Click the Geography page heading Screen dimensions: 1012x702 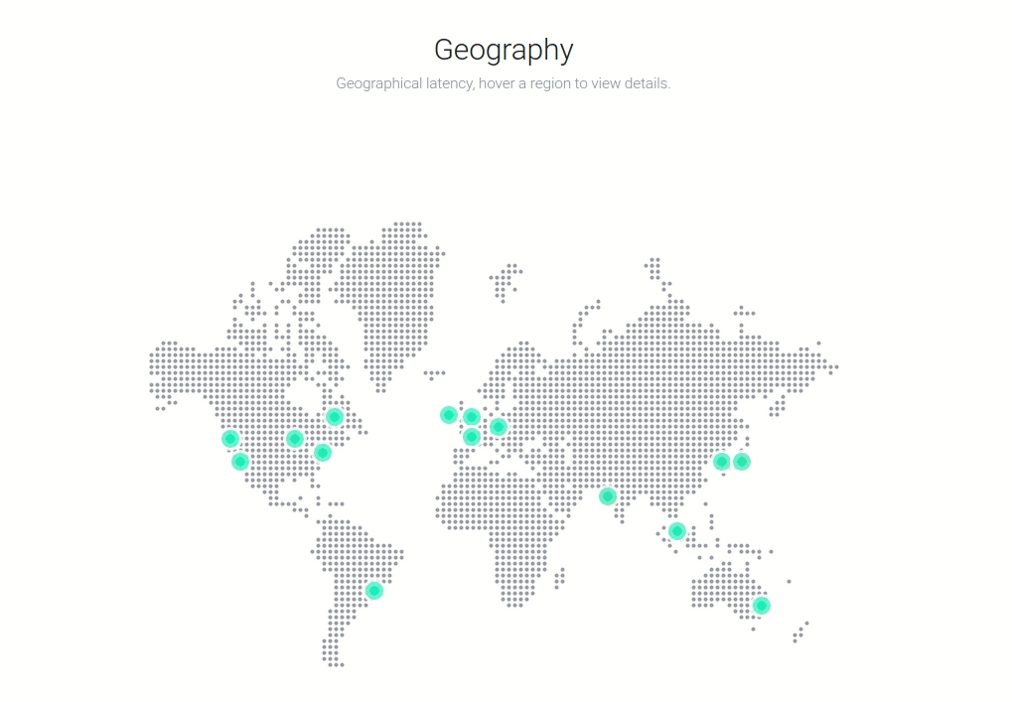(x=505, y=50)
